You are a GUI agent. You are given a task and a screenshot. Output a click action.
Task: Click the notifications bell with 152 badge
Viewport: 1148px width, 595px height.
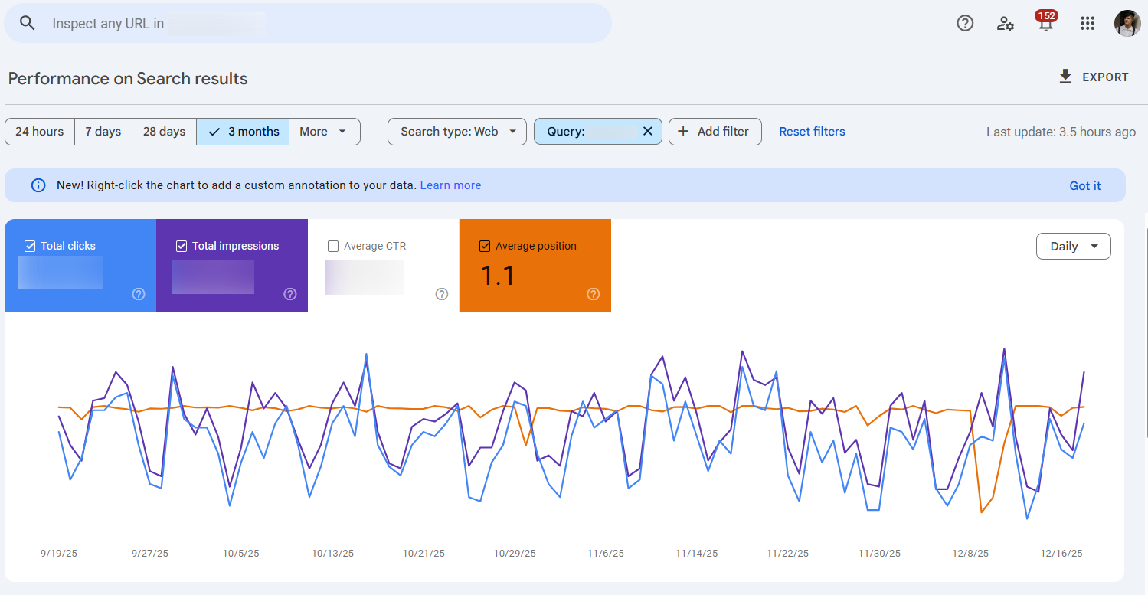[1045, 24]
